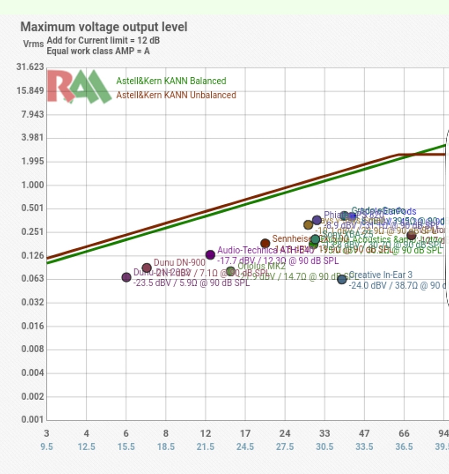Select the brown Sennheiser data point
449x474 pixels.
(265, 243)
